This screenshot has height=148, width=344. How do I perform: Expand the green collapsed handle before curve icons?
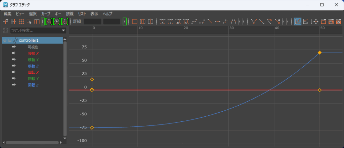click(x=43, y=21)
